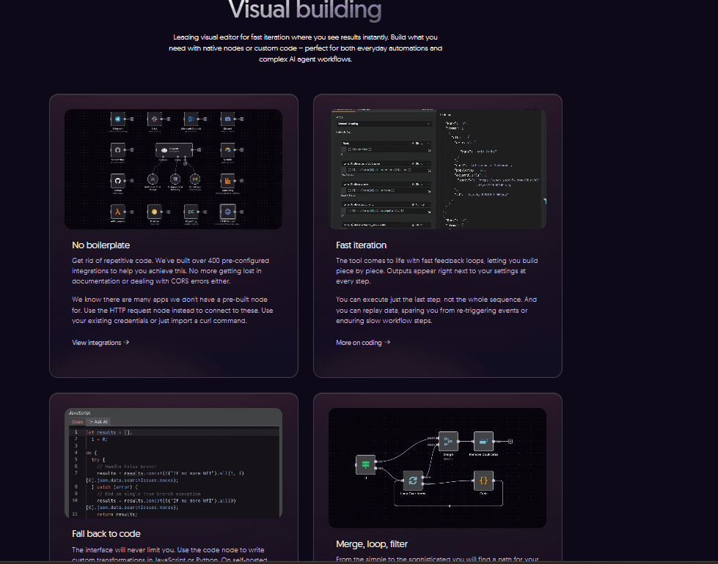Follow the View integrations link

click(100, 342)
